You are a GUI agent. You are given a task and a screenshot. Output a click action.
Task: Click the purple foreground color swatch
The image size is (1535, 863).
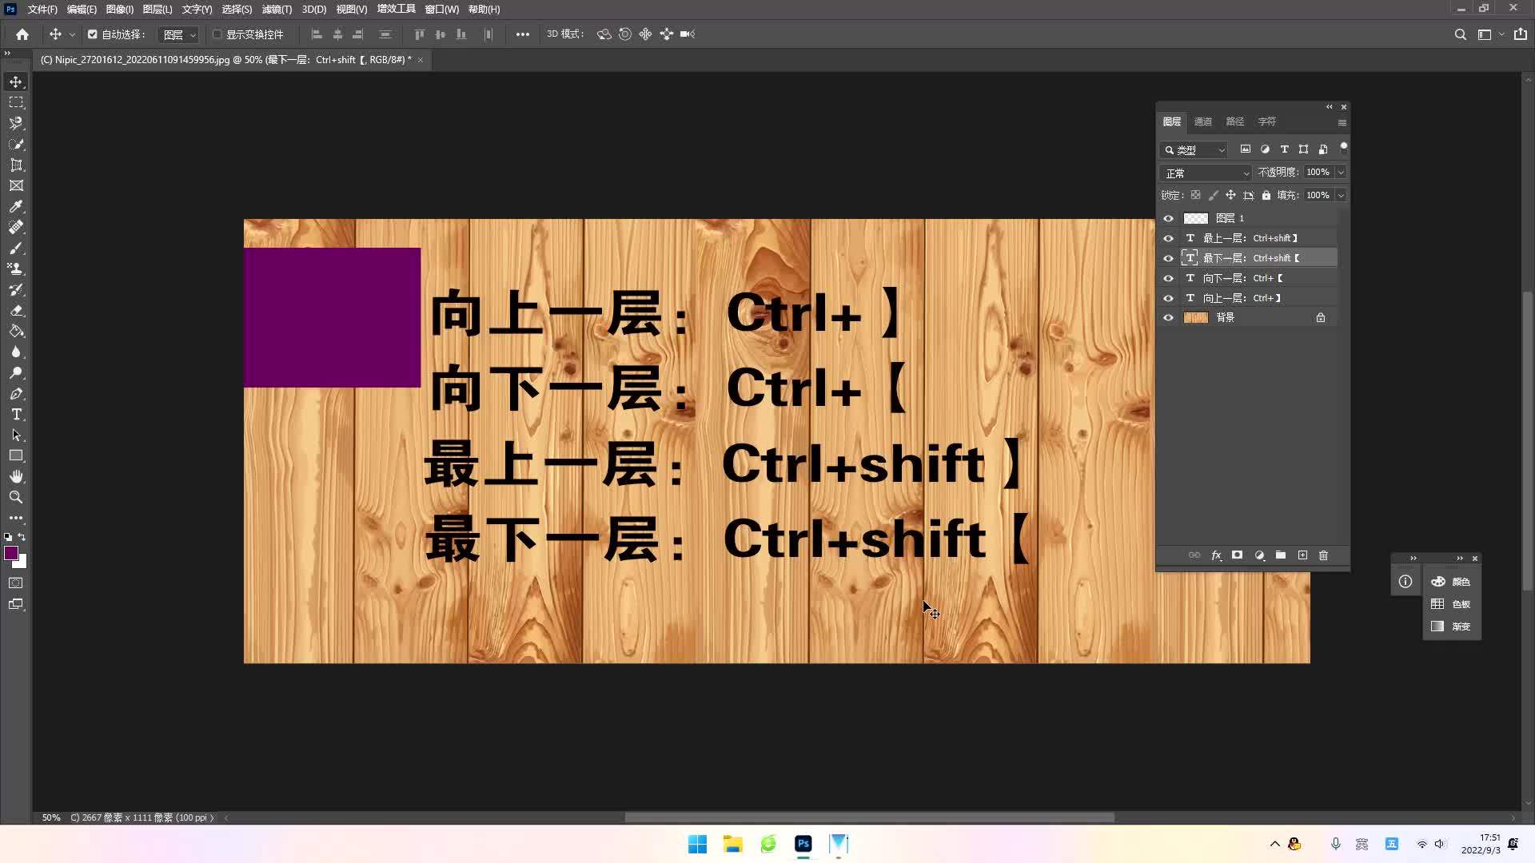click(12, 553)
